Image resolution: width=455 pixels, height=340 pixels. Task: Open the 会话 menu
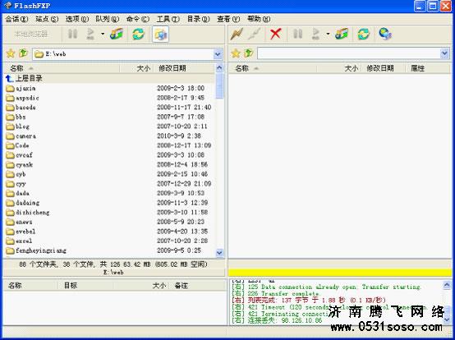coord(16,19)
